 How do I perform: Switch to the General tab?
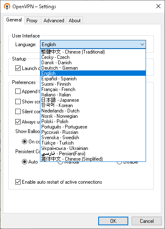pyautogui.click(x=14, y=20)
